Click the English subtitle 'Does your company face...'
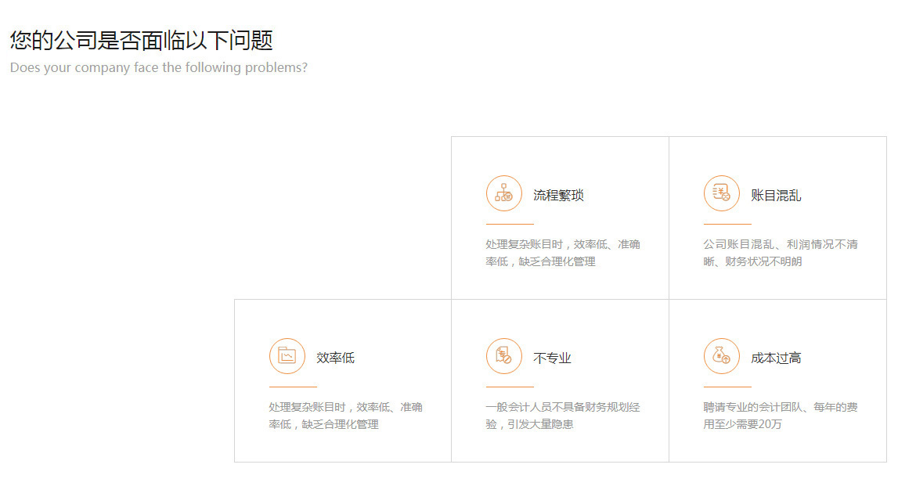The height and width of the screenshot is (504, 916). pyautogui.click(x=159, y=68)
